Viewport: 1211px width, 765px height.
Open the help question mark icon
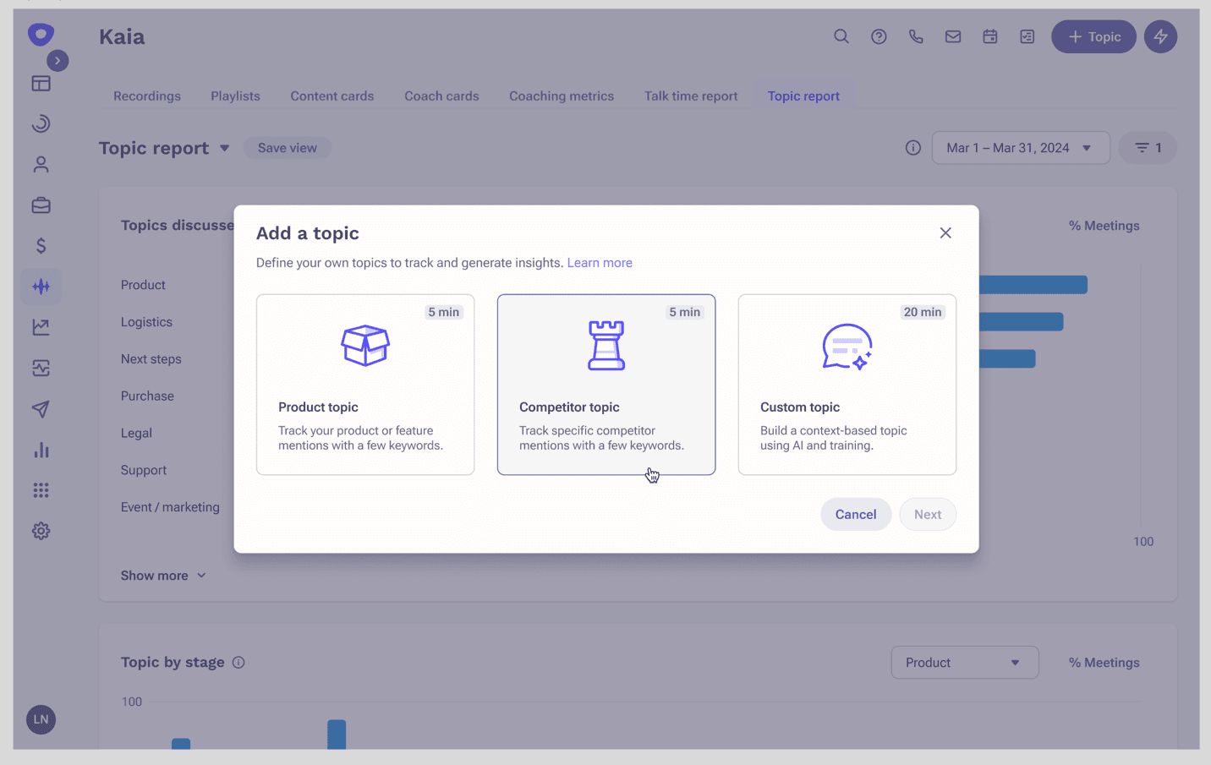point(879,36)
